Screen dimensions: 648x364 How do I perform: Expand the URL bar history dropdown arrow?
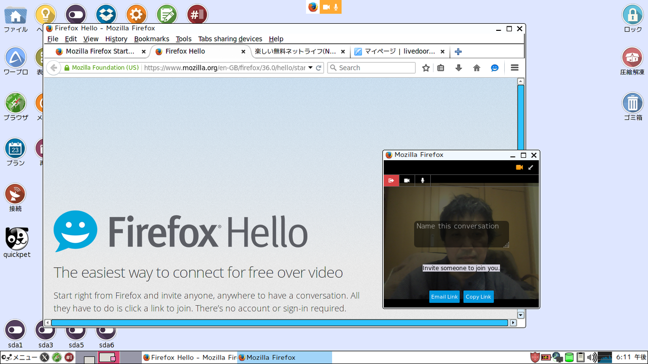(x=310, y=68)
